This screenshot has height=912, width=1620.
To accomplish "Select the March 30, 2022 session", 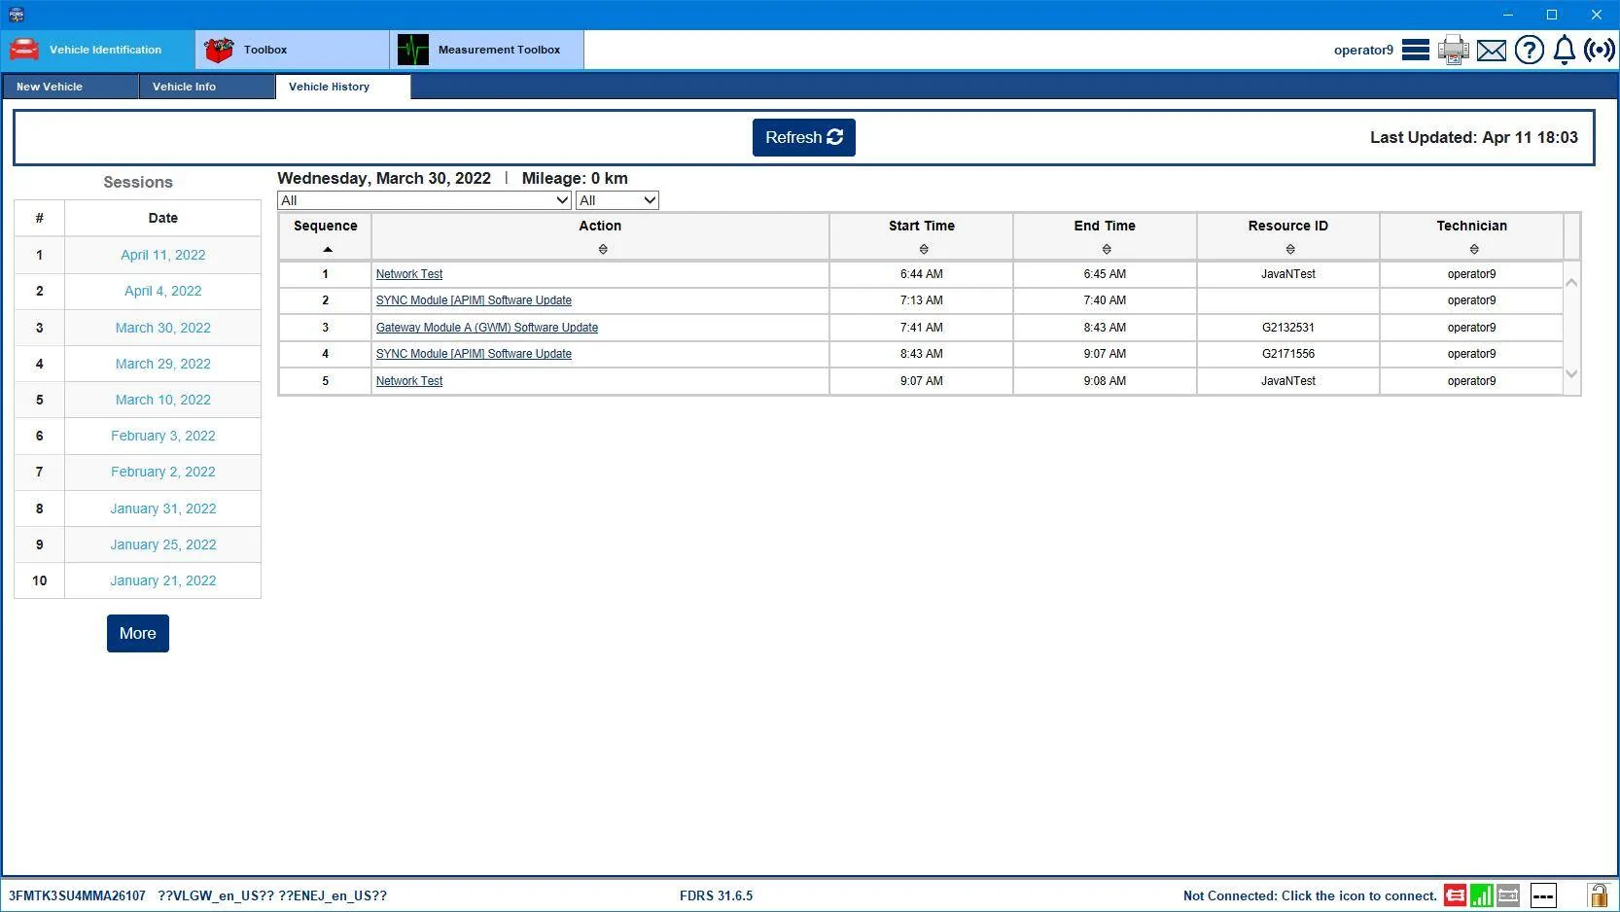I will pos(163,328).
